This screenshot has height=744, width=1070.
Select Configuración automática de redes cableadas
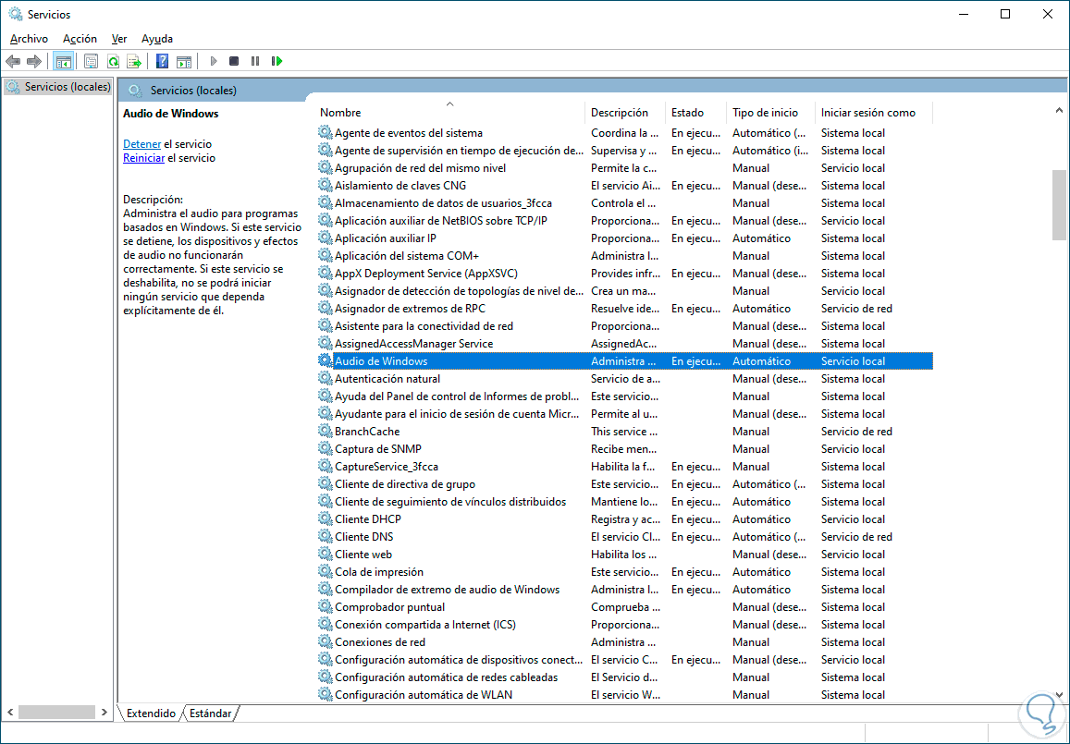pyautogui.click(x=624, y=677)
